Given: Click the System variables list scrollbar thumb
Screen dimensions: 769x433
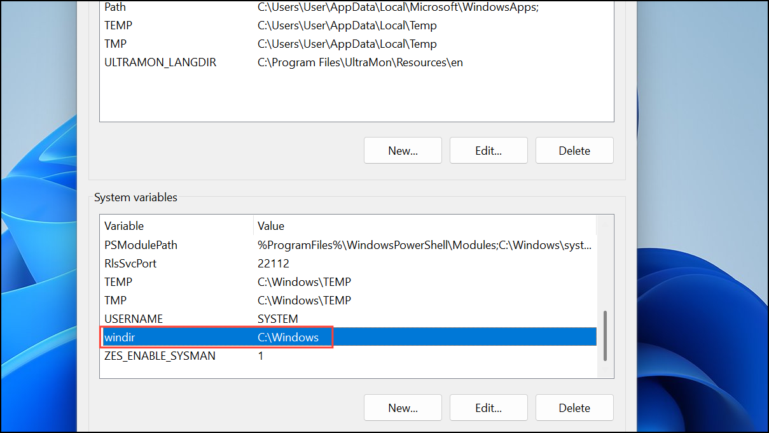Looking at the screenshot, I should [605, 336].
